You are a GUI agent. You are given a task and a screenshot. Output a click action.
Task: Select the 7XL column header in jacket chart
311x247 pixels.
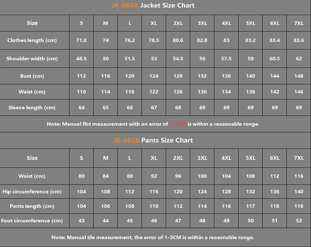coord(299,23)
